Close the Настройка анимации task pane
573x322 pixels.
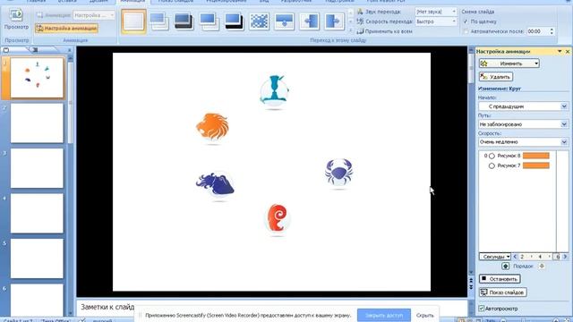[568, 52]
